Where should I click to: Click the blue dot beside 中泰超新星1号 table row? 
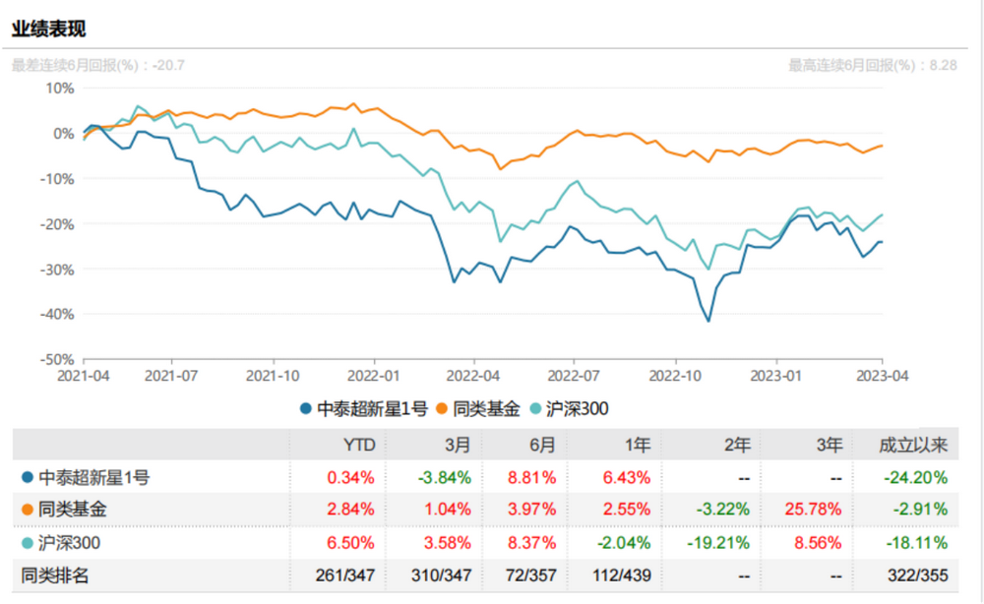pyautogui.click(x=27, y=478)
